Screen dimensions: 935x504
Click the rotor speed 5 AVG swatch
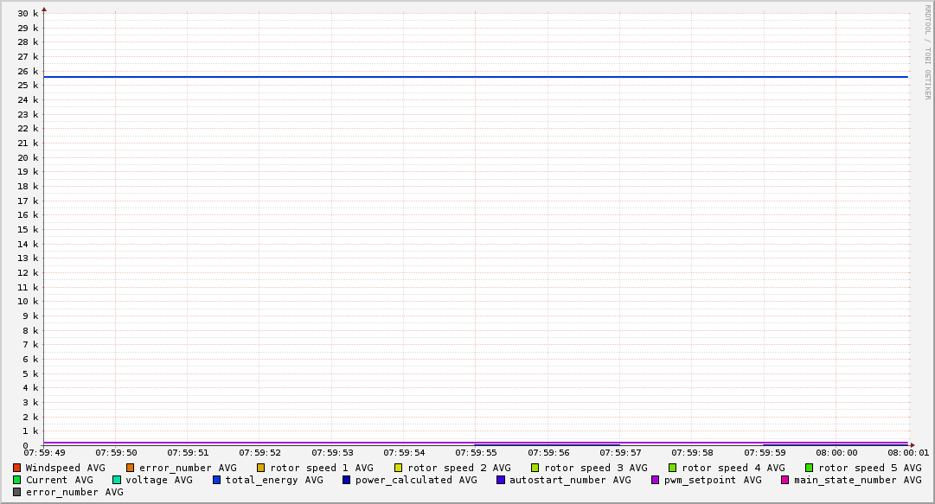coord(810,468)
